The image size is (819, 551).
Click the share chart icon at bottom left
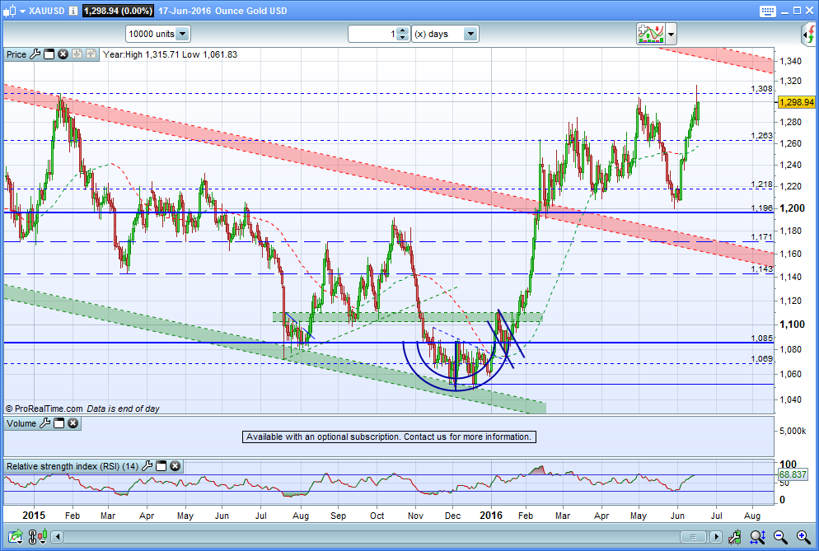(15, 536)
